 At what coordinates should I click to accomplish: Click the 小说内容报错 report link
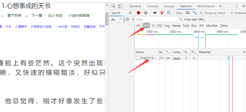point(79,15)
